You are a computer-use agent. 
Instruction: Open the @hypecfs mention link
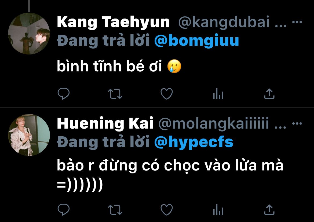[194, 142]
